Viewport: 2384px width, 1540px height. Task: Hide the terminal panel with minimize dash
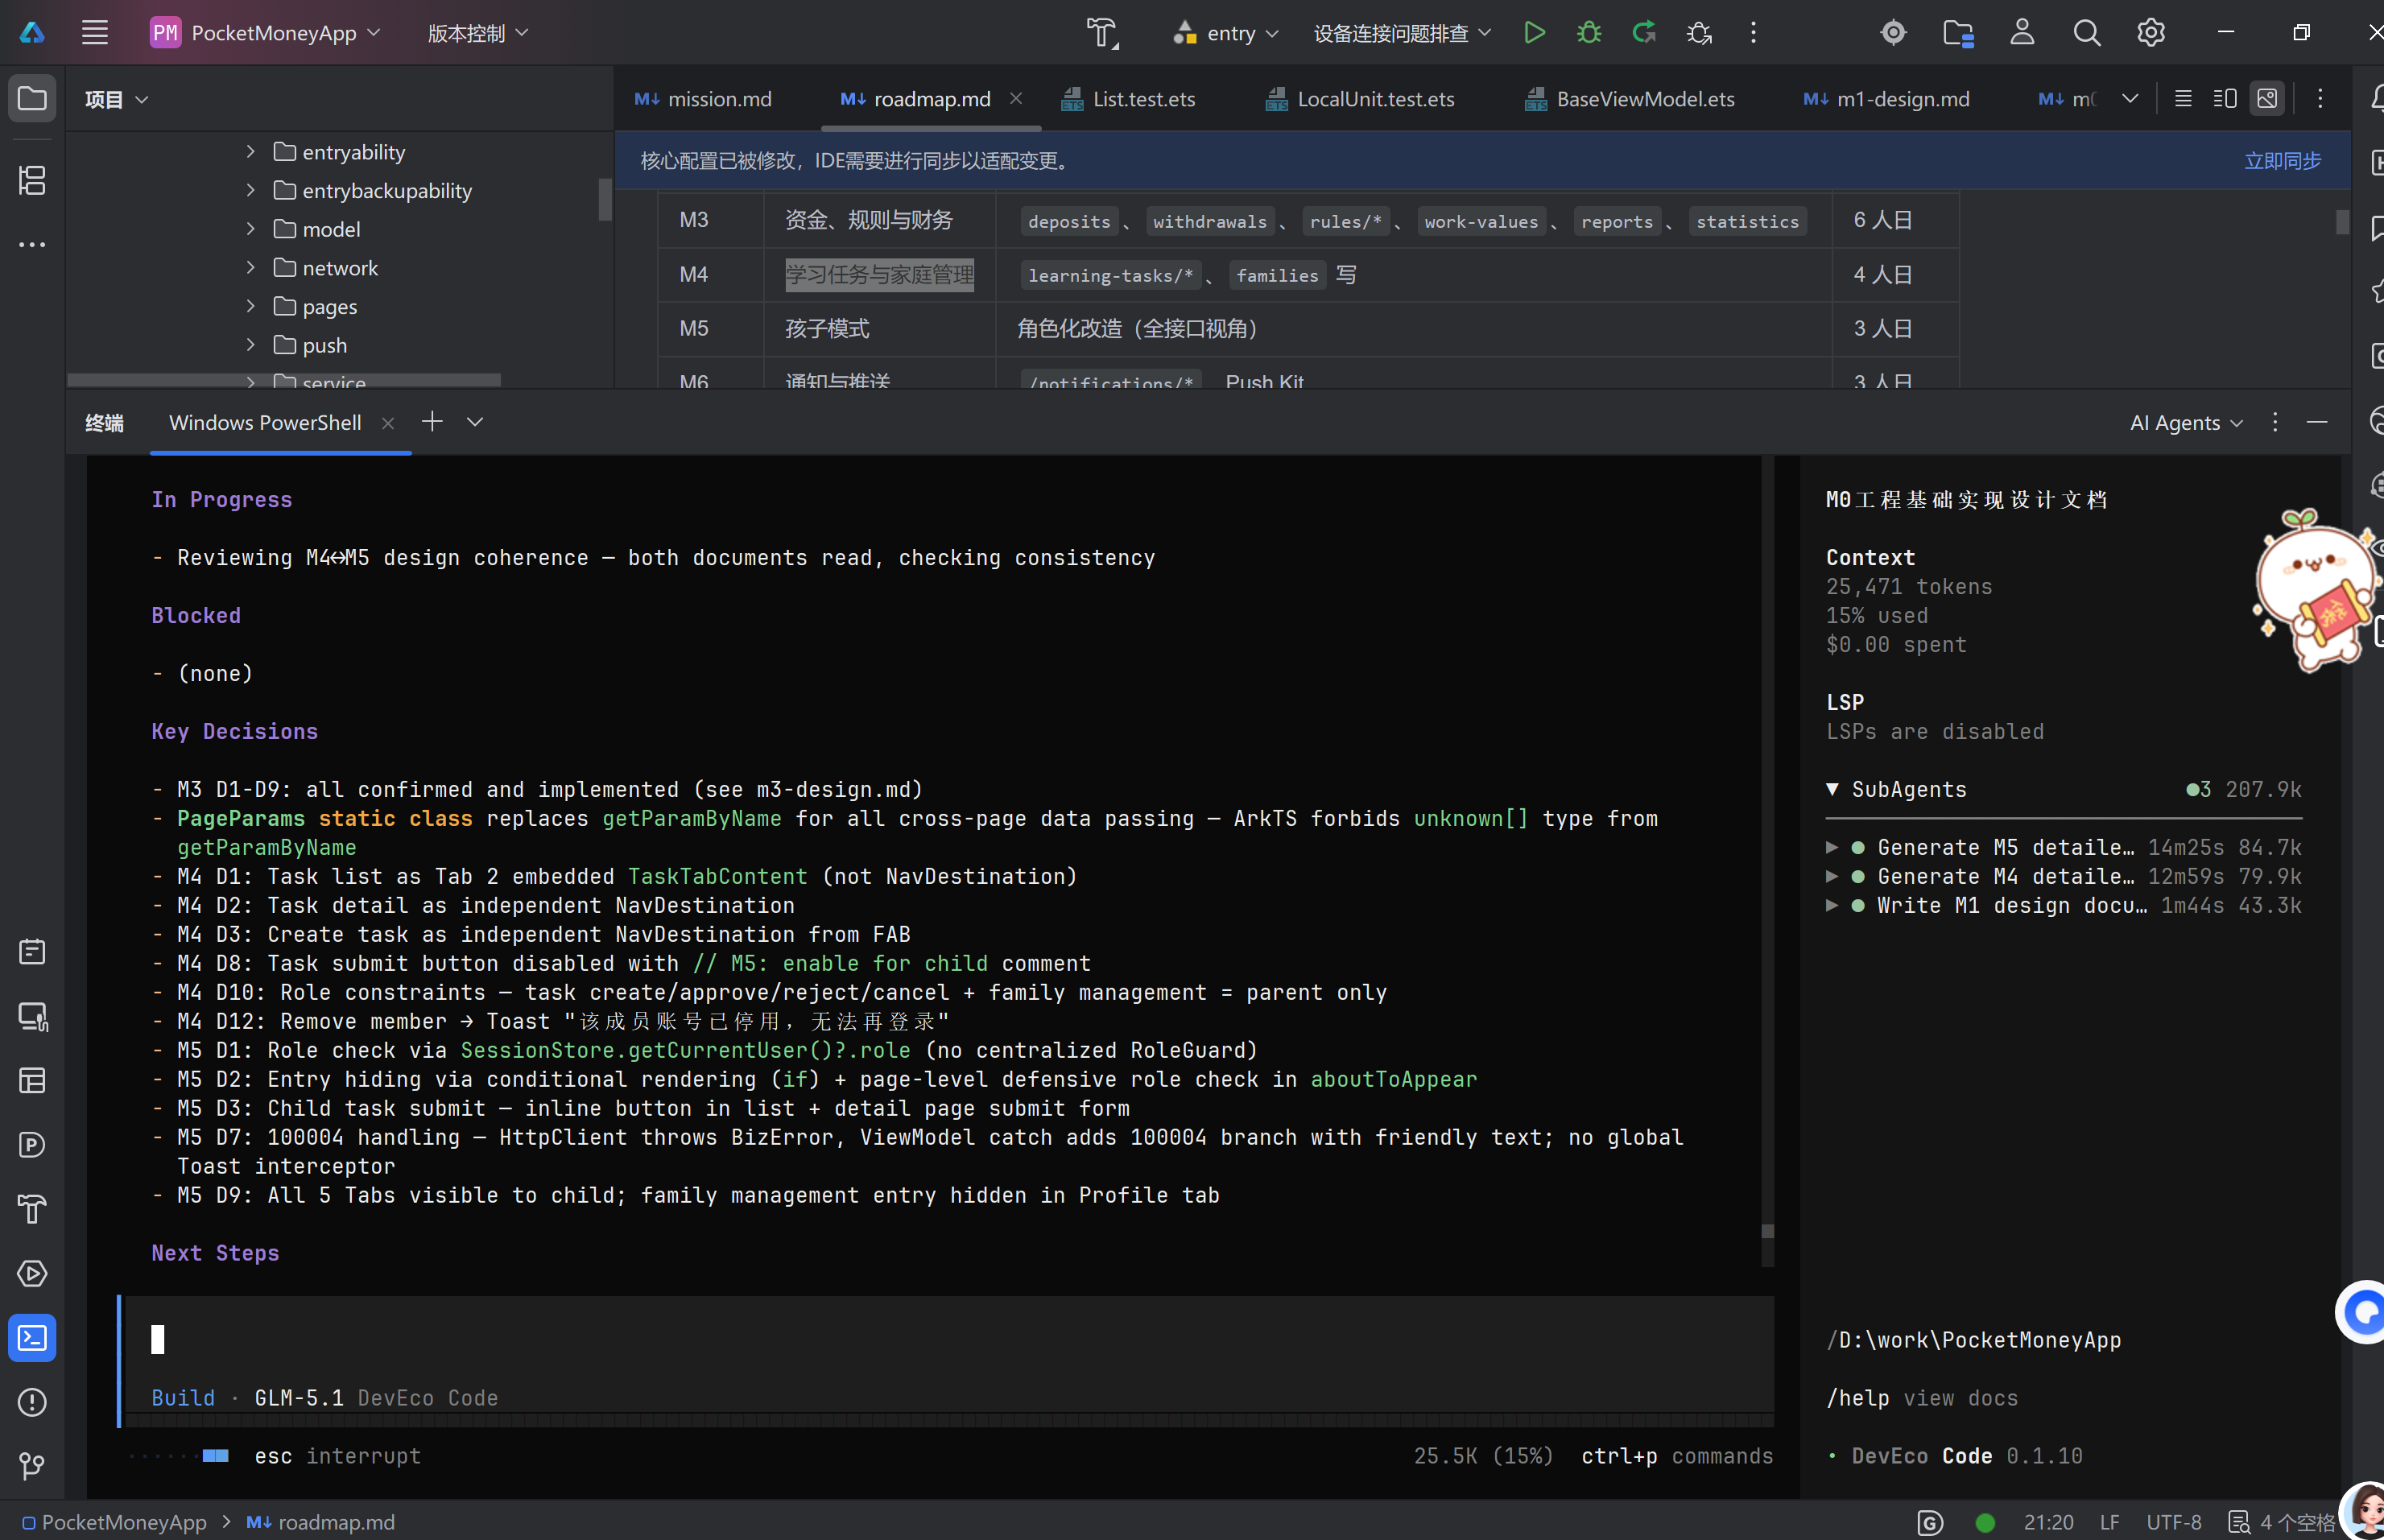click(2317, 423)
